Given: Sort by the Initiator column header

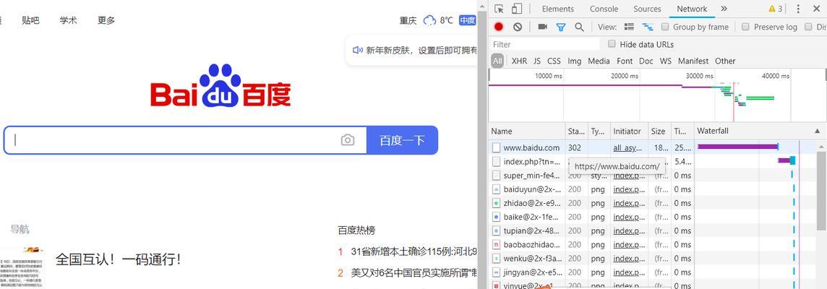Looking at the screenshot, I should pos(629,131).
